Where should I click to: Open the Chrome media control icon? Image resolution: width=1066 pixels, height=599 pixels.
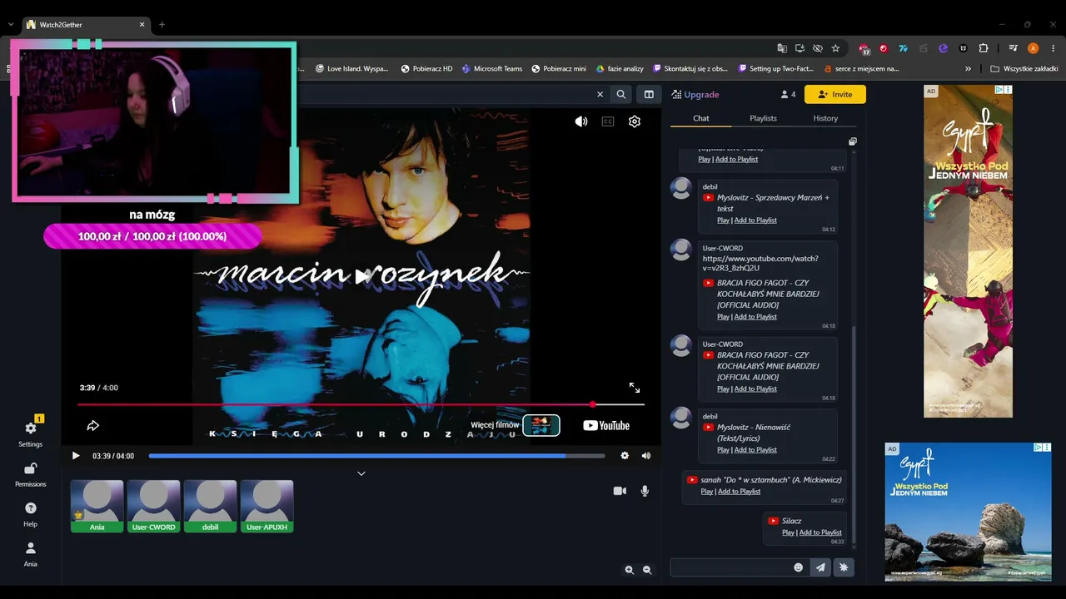pyautogui.click(x=1014, y=48)
